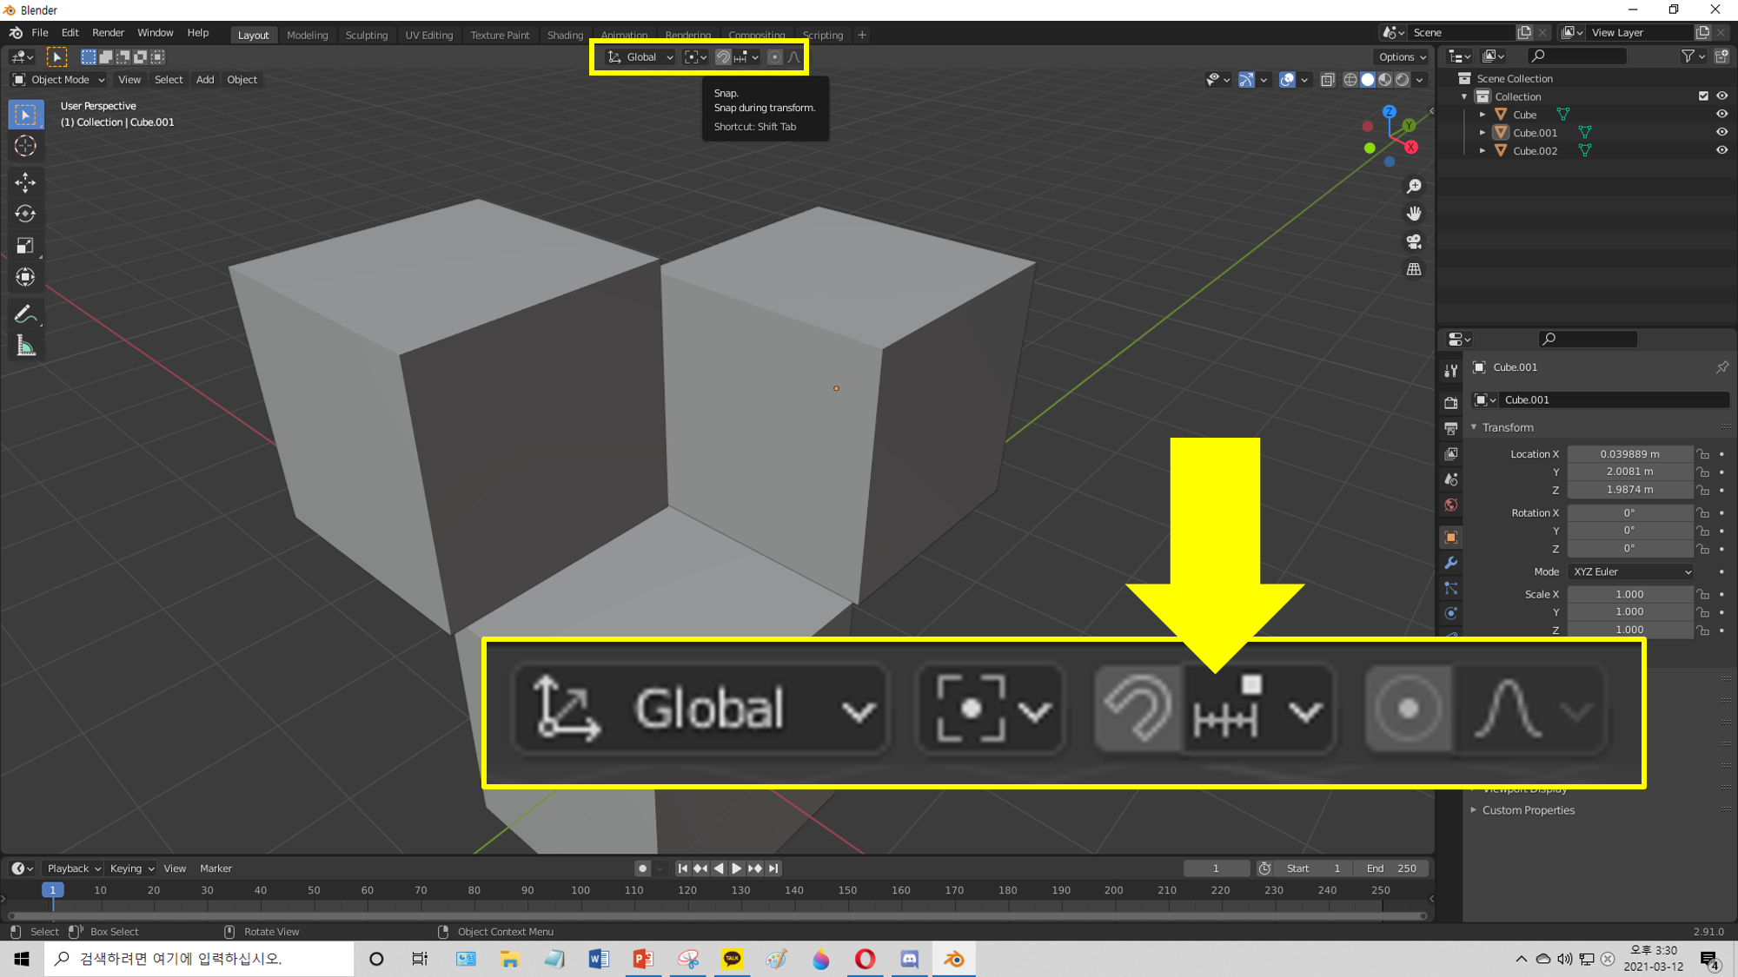Viewport: 1738px width, 977px height.
Task: Hide Cube.002 using its eye icon
Action: (1721, 150)
